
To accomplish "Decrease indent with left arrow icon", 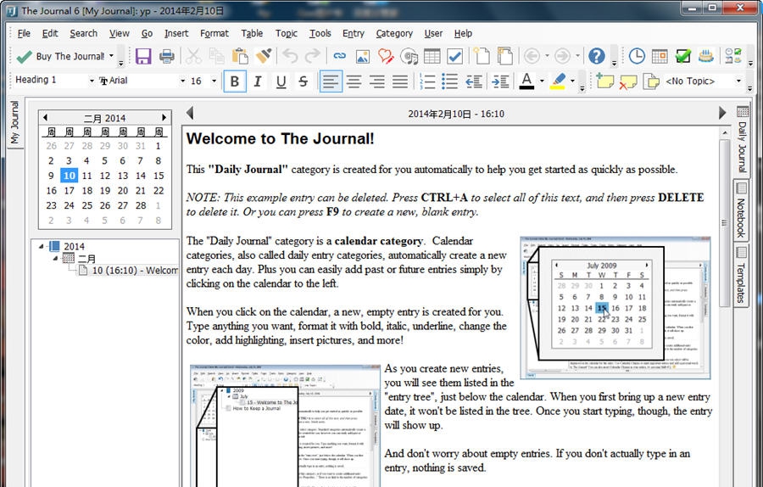I will (x=473, y=81).
